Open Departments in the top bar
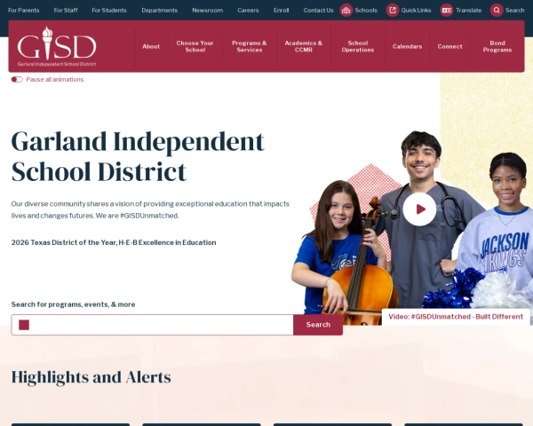Viewport: 533px width, 426px height. point(159,10)
